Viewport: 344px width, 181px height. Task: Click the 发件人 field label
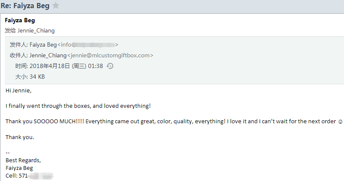click(x=18, y=45)
